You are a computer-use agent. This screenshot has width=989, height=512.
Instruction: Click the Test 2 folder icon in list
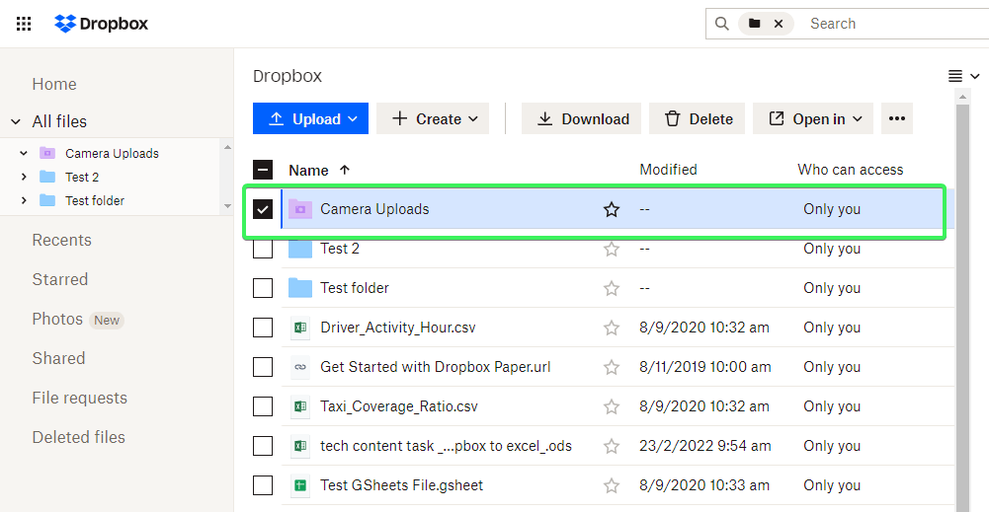pyautogui.click(x=300, y=249)
